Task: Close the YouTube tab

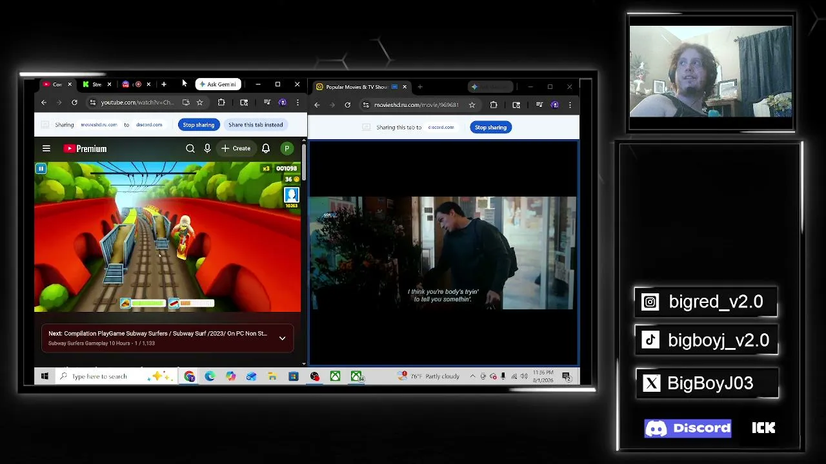Action: click(70, 84)
